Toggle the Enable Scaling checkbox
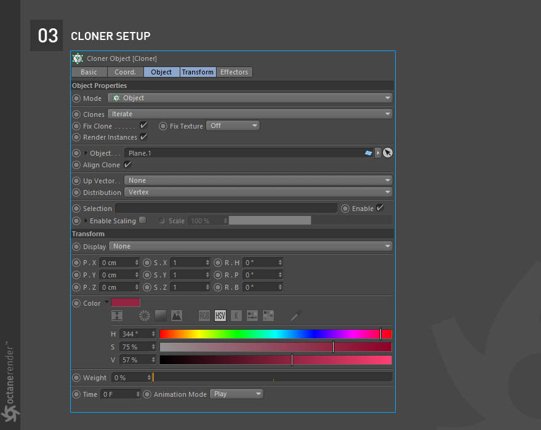541x430 pixels. coord(143,220)
